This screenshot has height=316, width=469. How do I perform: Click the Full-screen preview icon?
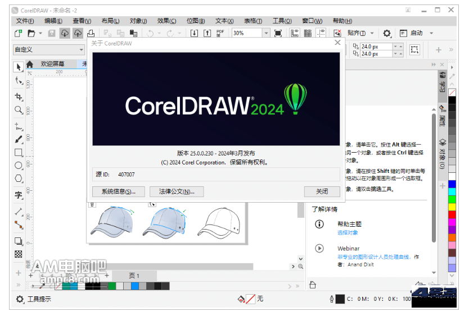(278, 33)
